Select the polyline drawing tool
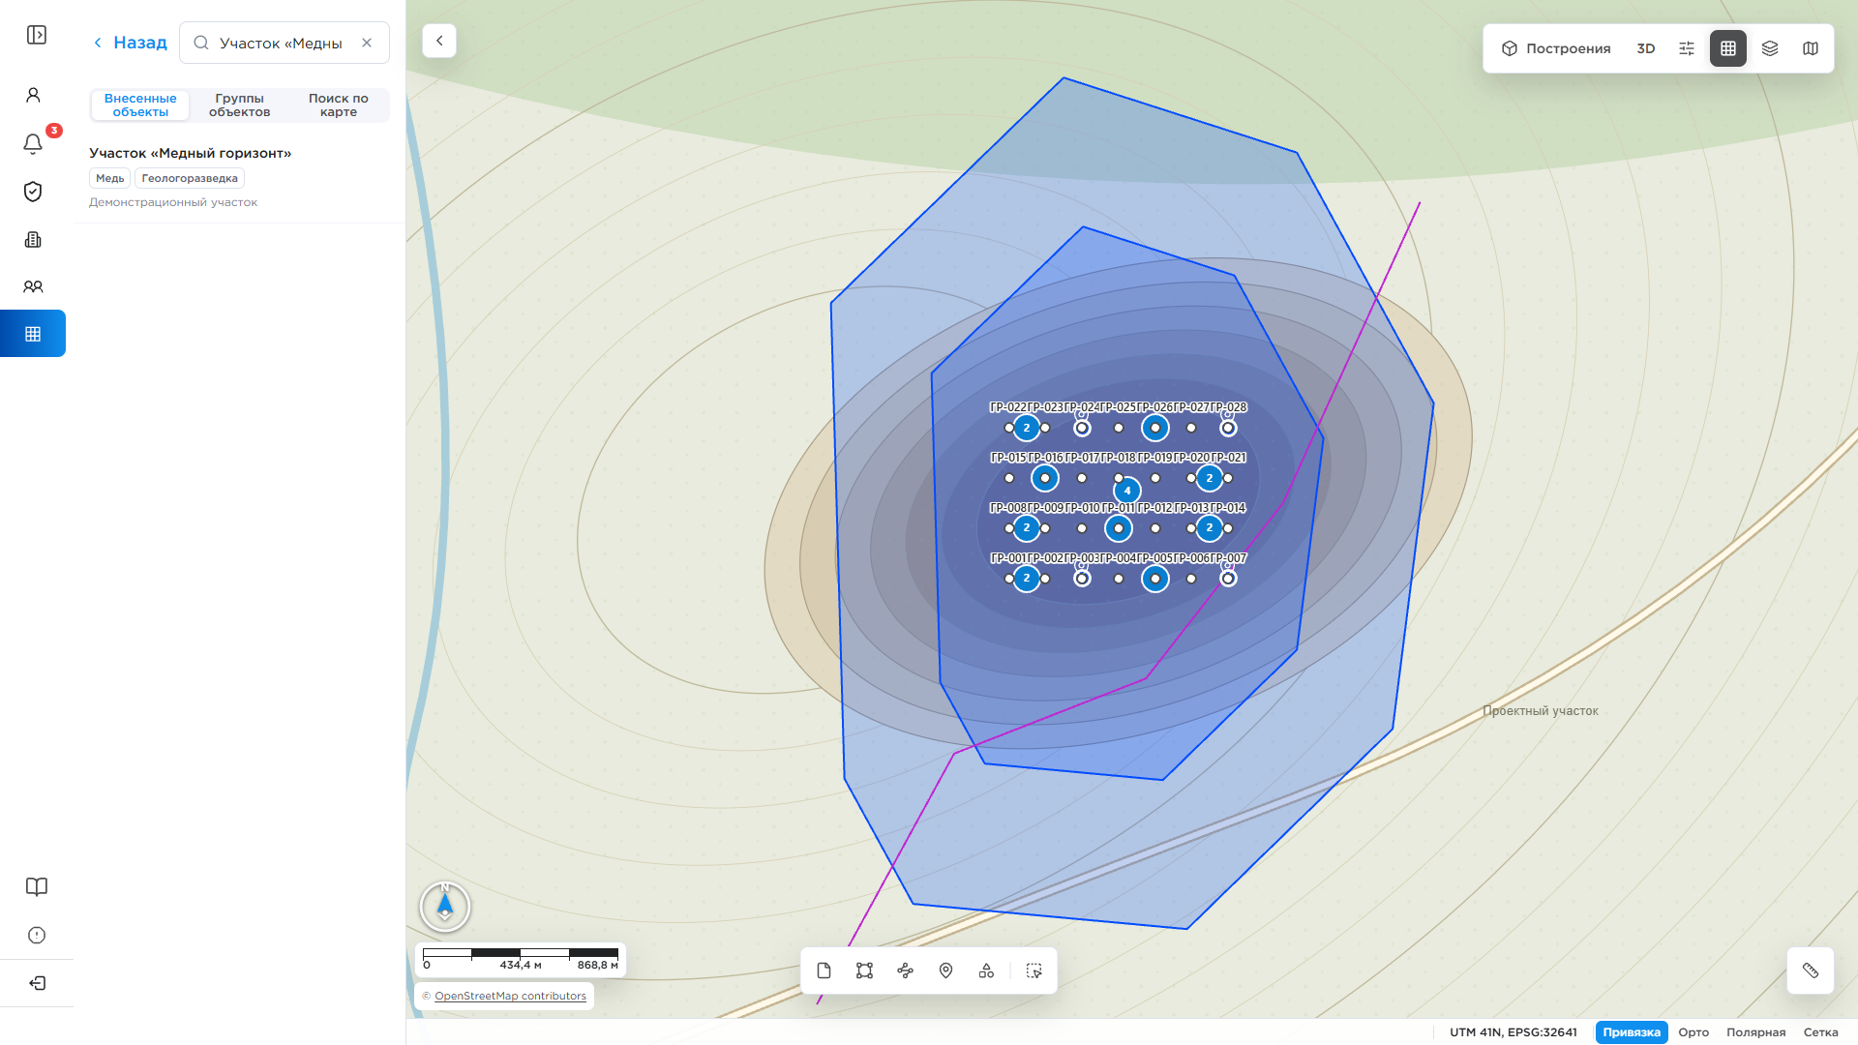 tap(906, 970)
